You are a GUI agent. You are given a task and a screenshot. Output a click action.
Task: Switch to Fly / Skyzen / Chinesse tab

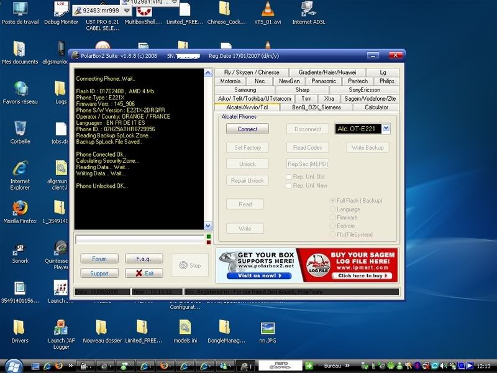[x=252, y=72]
